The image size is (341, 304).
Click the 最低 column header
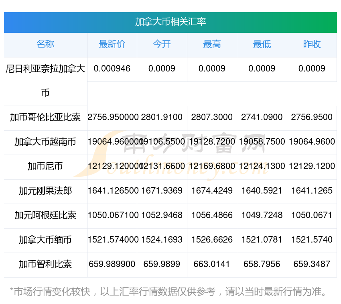pyautogui.click(x=262, y=45)
